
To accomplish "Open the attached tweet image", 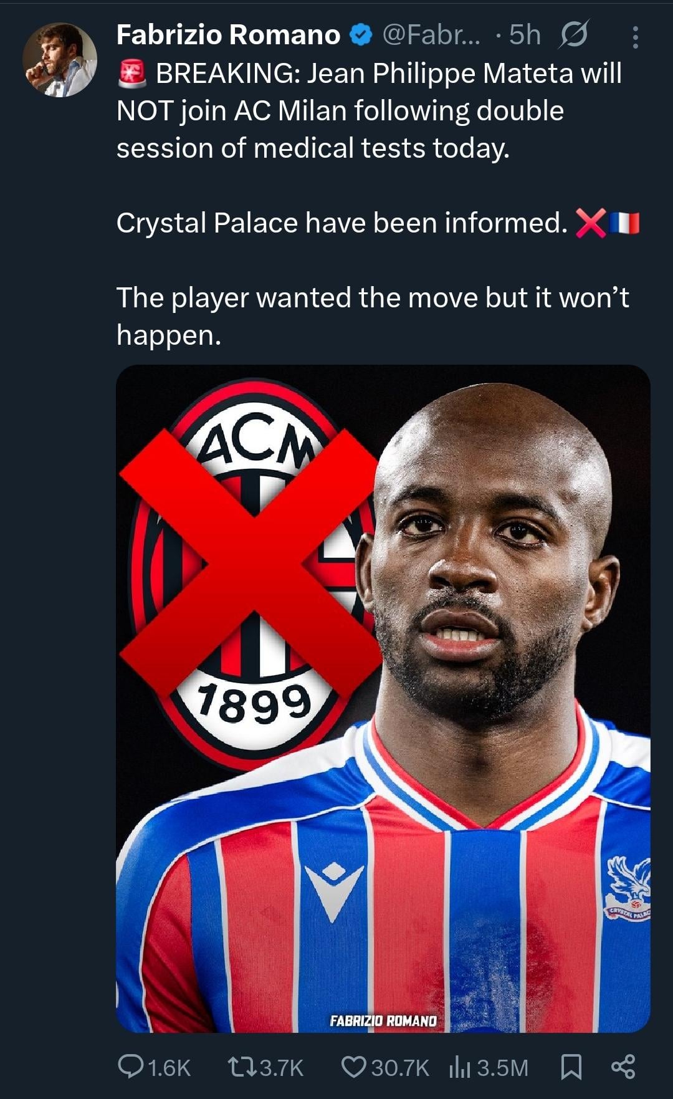I will (x=383, y=698).
